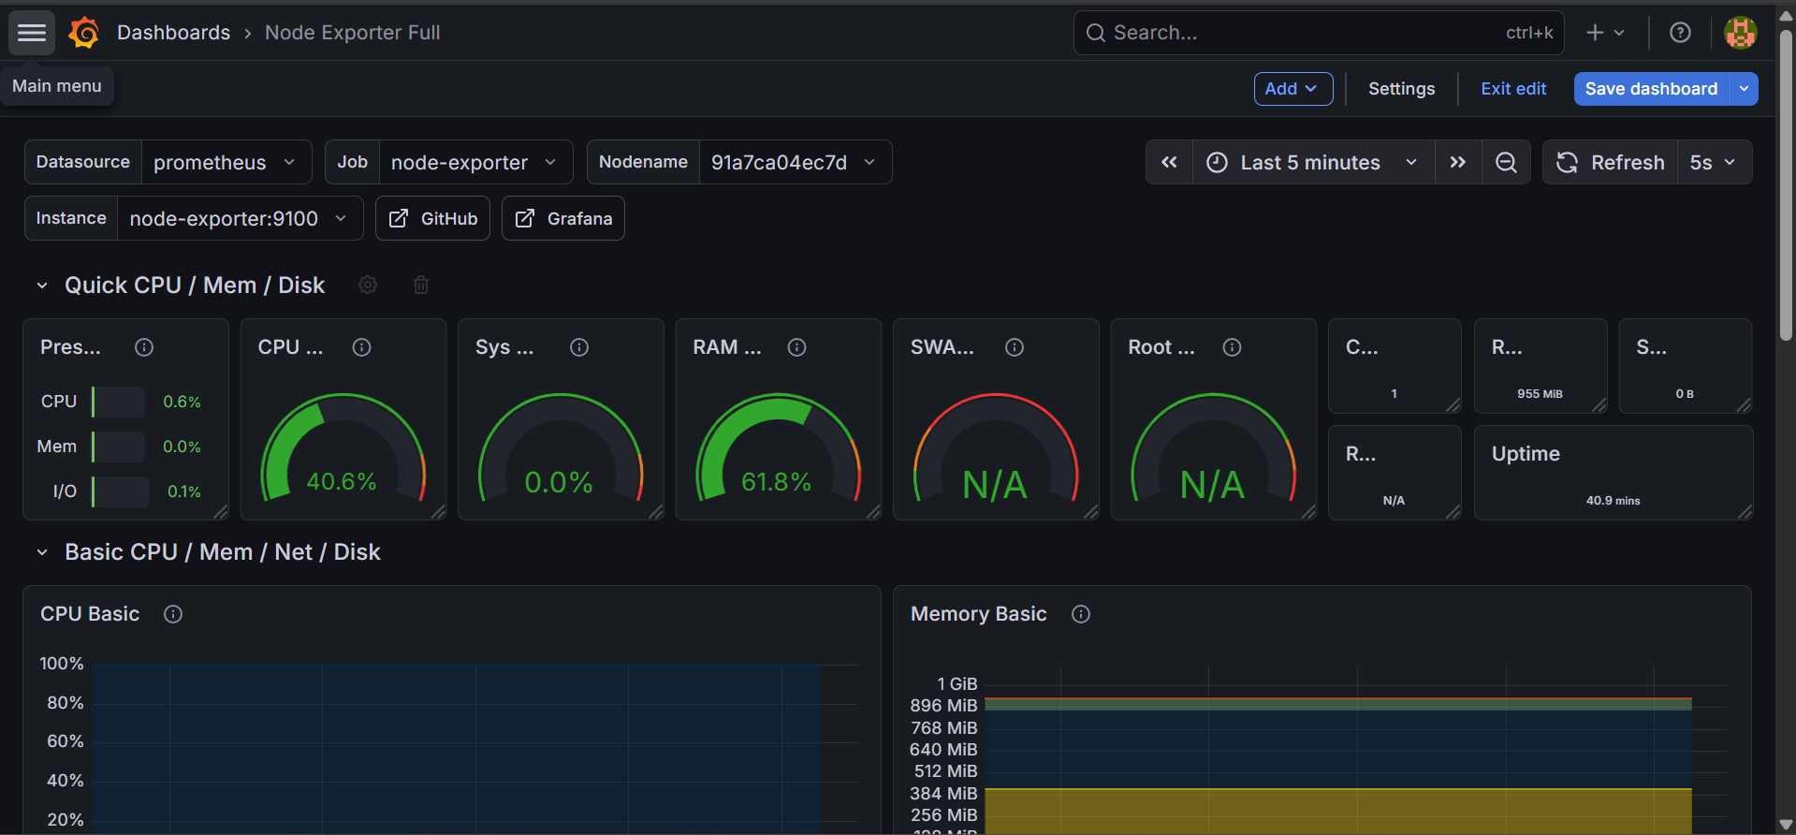Click the refresh circular arrows icon

pos(1567,162)
